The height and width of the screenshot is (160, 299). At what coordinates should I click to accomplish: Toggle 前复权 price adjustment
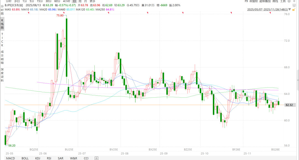[x=254, y=1]
